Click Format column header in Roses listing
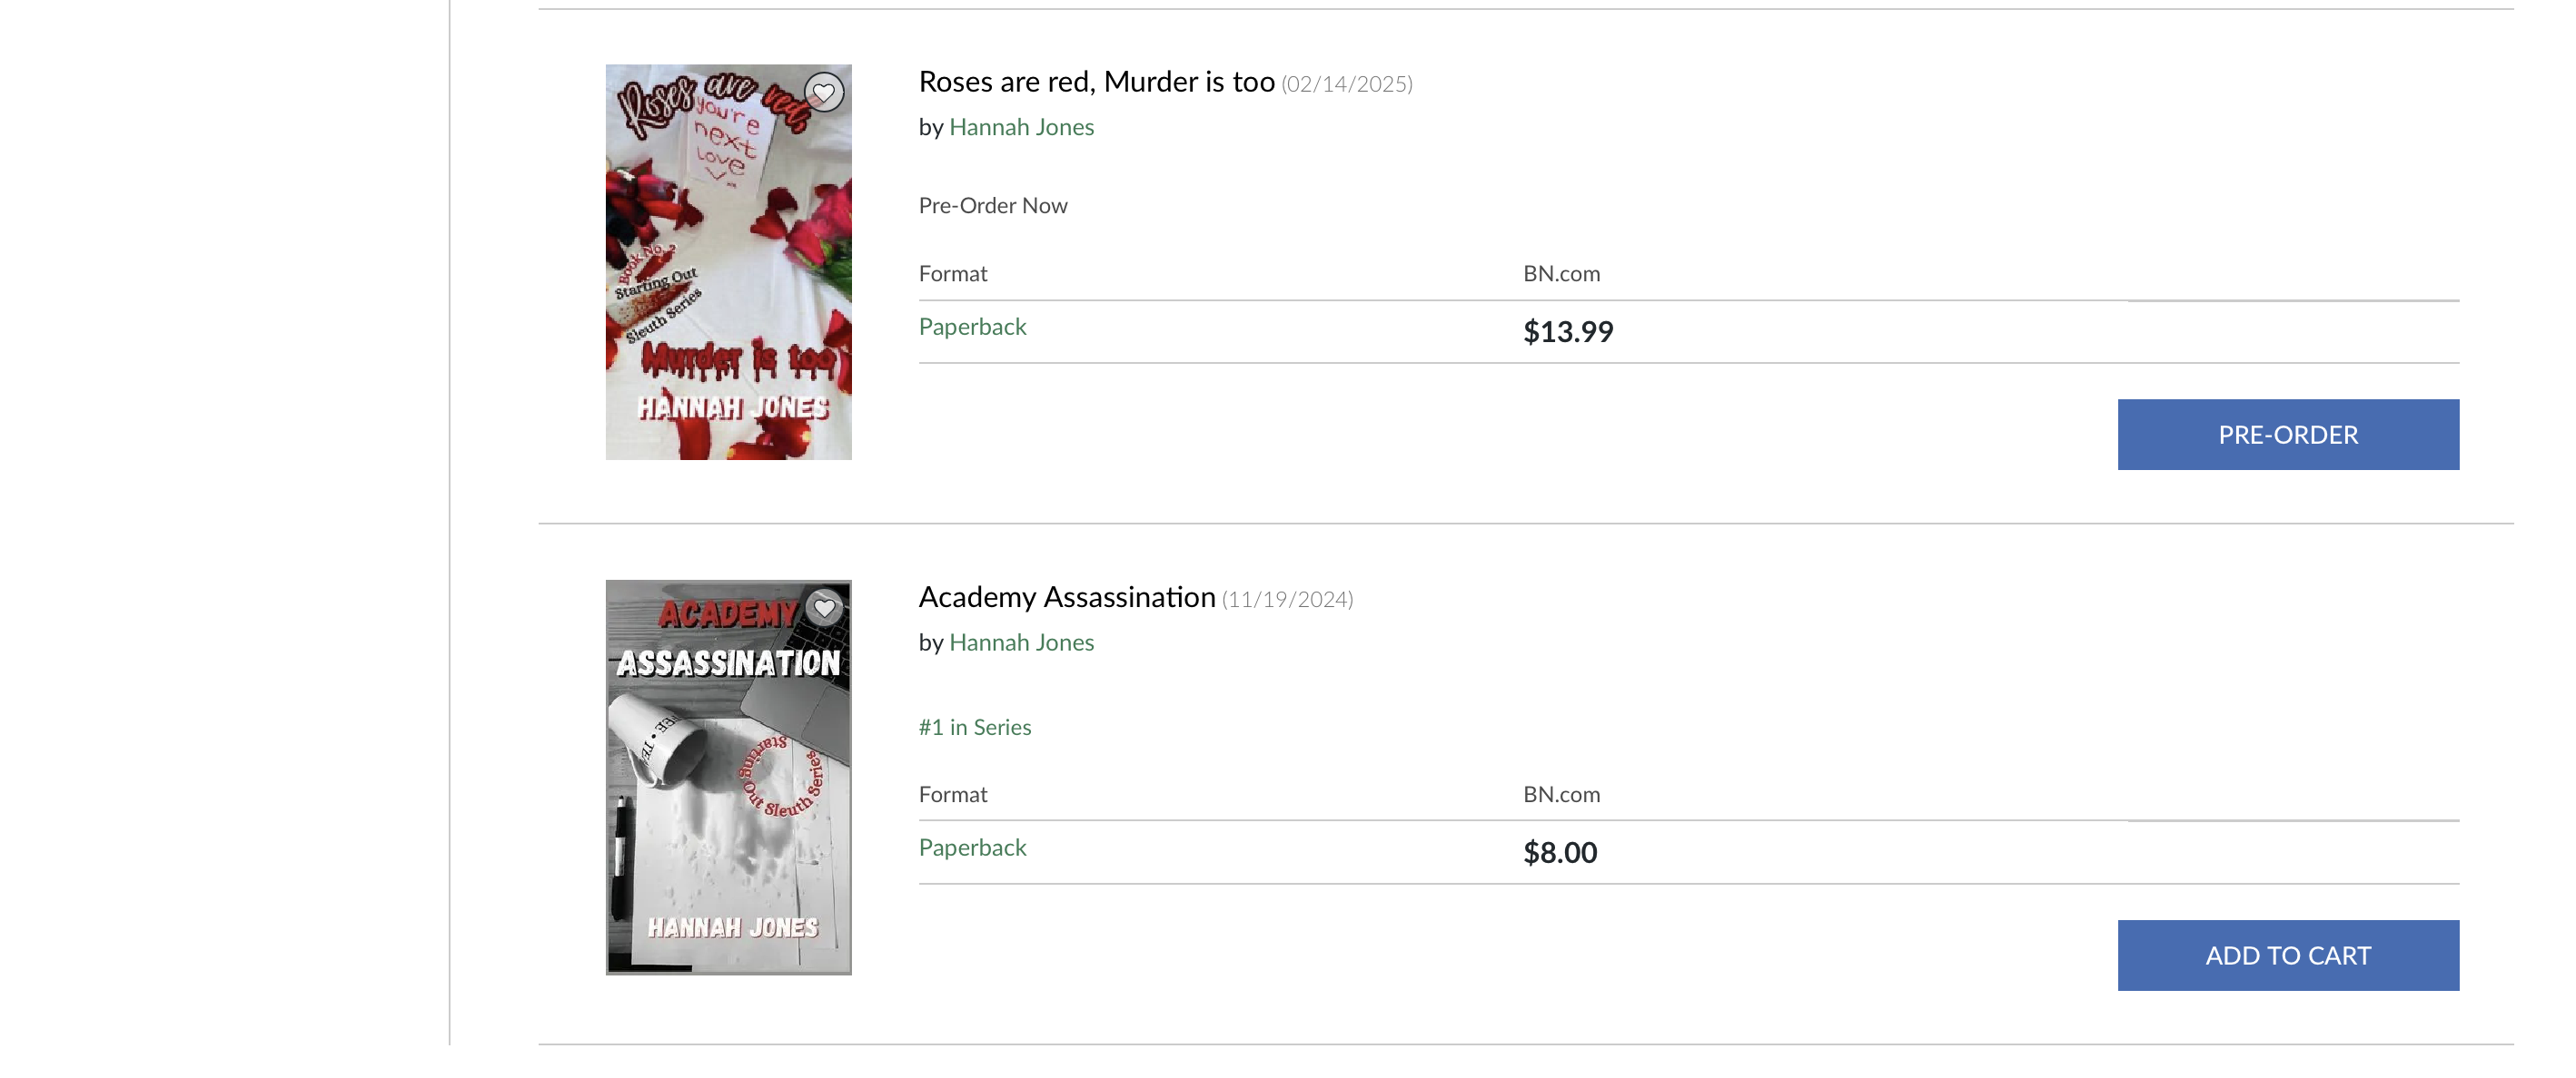 point(952,274)
